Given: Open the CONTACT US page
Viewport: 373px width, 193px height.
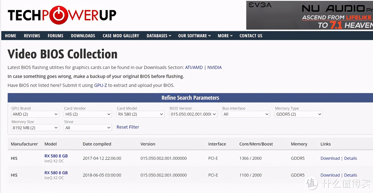Looking at the screenshot, I should (x=251, y=36).
